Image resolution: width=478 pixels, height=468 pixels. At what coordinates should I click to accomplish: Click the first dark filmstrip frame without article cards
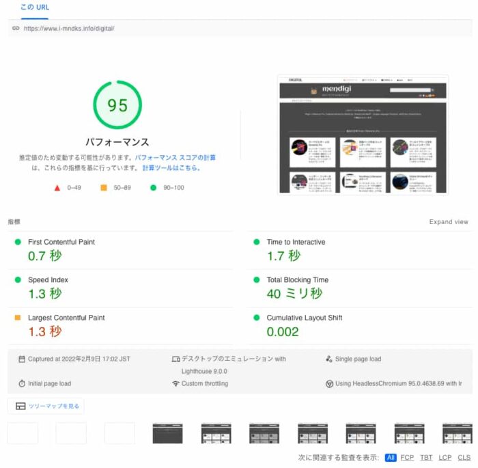(x=168, y=433)
